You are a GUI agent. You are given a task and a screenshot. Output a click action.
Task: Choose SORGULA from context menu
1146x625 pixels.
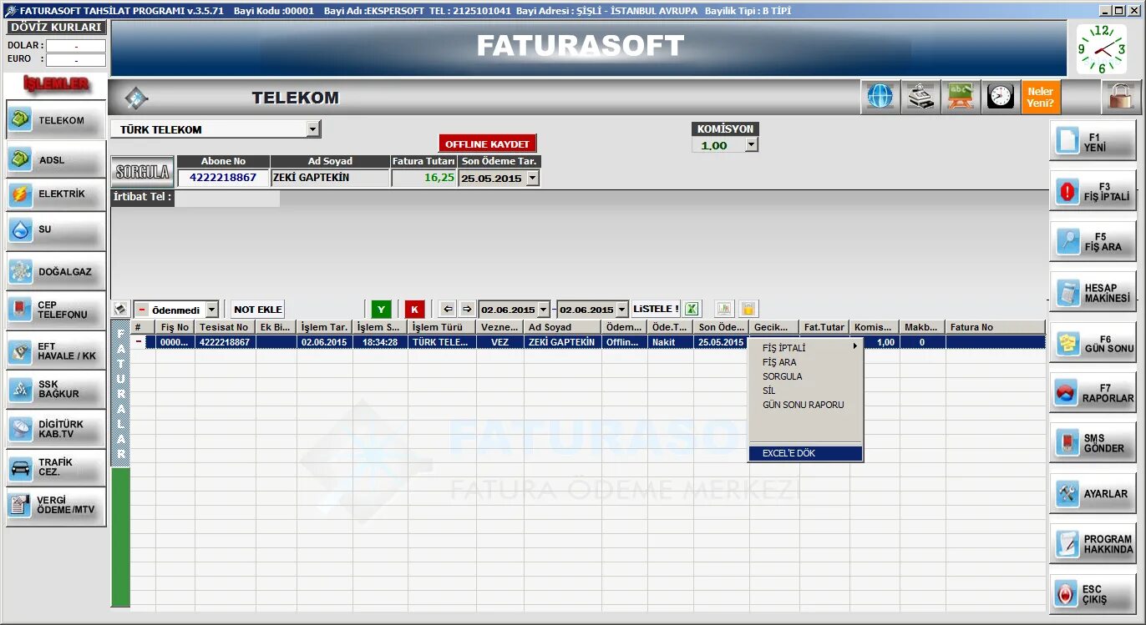pyautogui.click(x=806, y=376)
